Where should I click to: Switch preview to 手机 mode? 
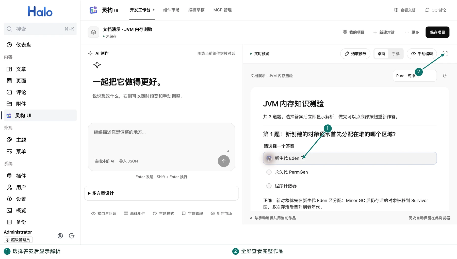[396, 54]
